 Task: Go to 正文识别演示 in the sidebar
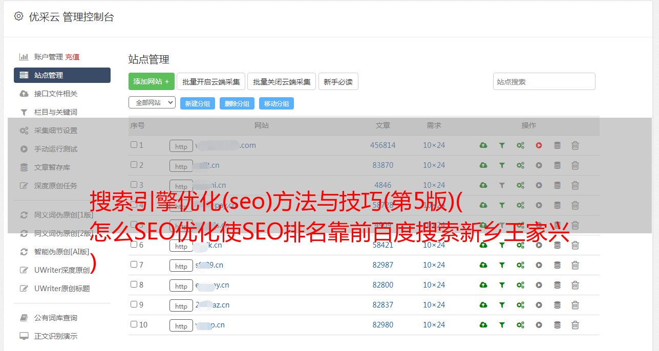(56, 337)
